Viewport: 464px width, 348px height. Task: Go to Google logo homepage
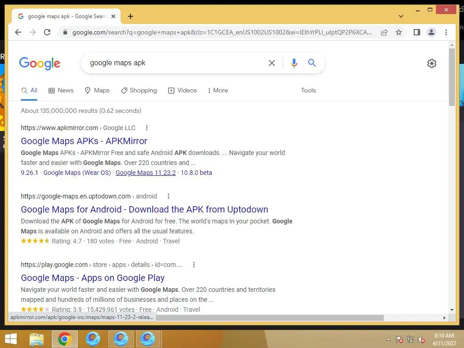click(x=40, y=63)
